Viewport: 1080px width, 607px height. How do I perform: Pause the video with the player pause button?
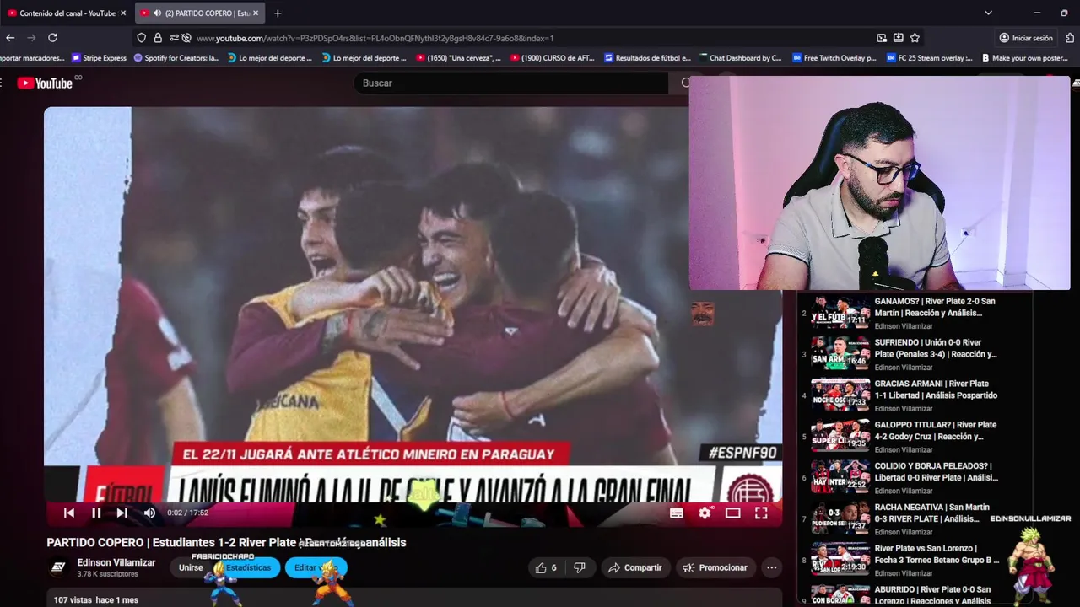click(x=96, y=513)
